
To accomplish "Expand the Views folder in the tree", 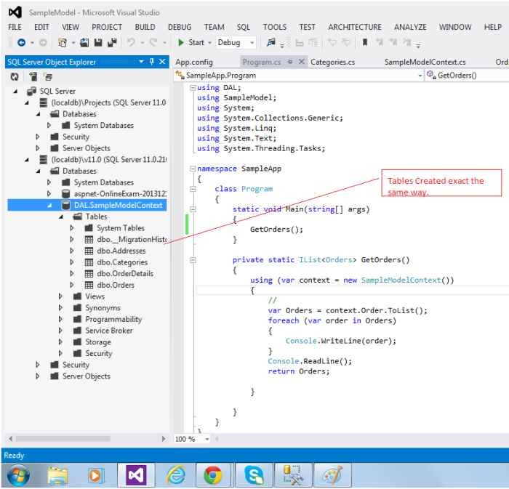I will [x=61, y=296].
